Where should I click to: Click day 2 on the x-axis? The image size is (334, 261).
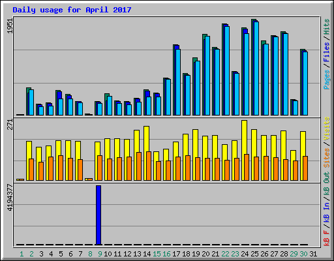(31, 254)
